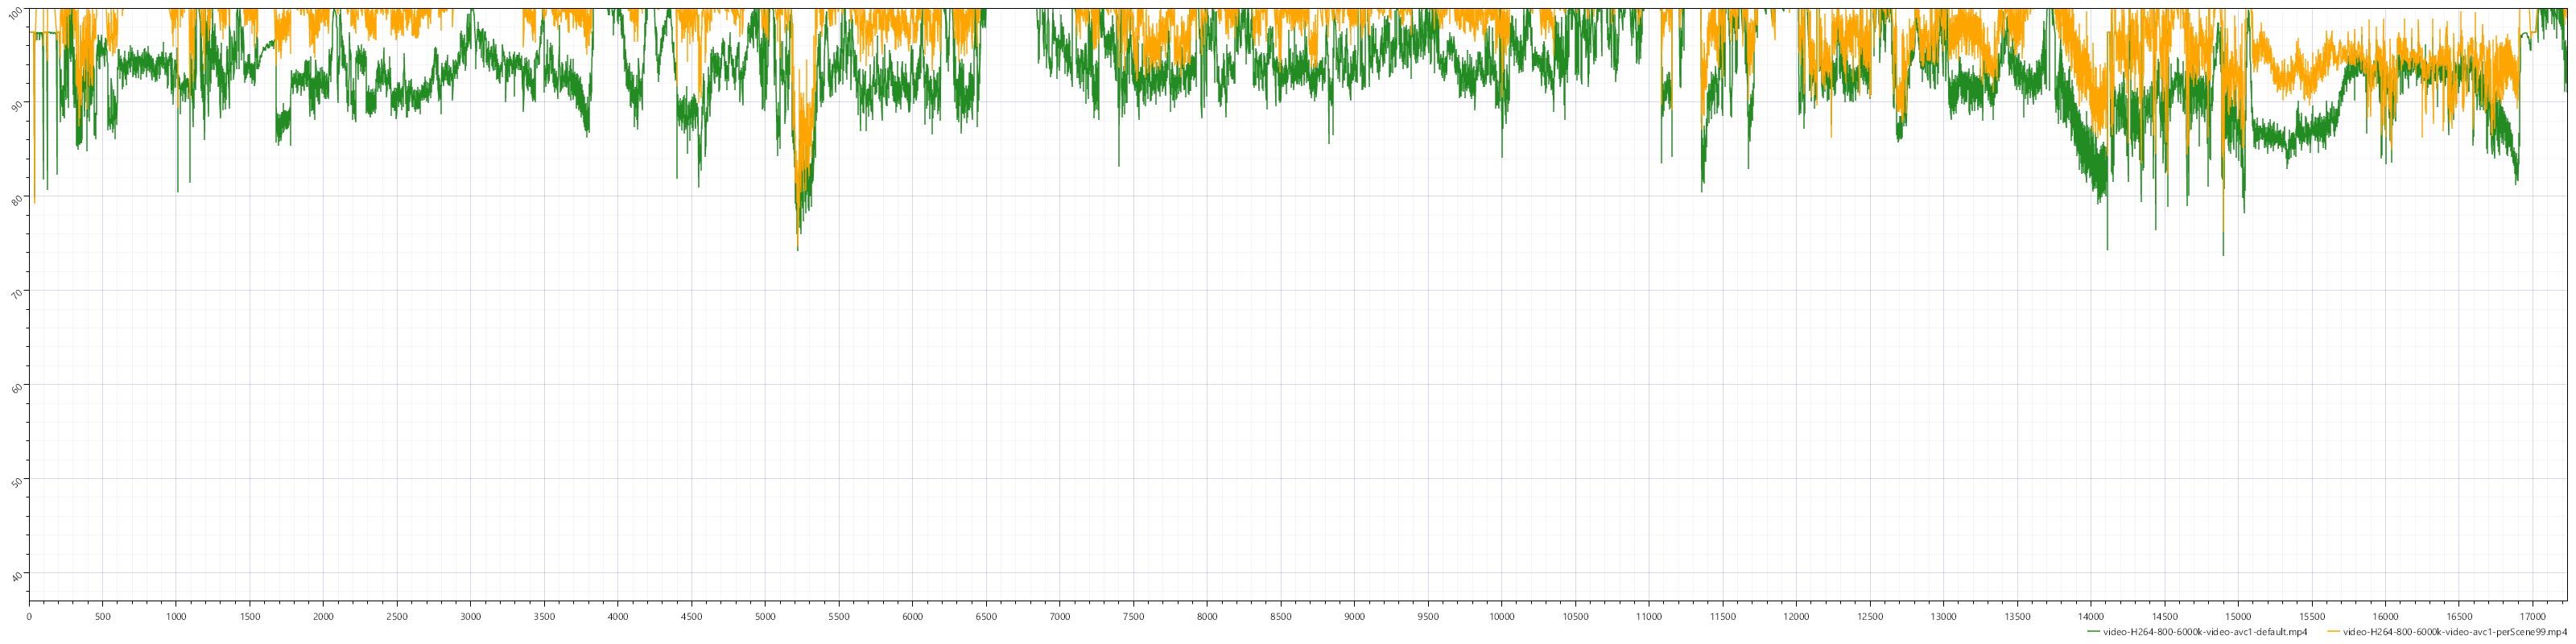The width and height of the screenshot is (2576, 644).
Task: Click the 6500 x-axis tick label
Action: pos(986,617)
